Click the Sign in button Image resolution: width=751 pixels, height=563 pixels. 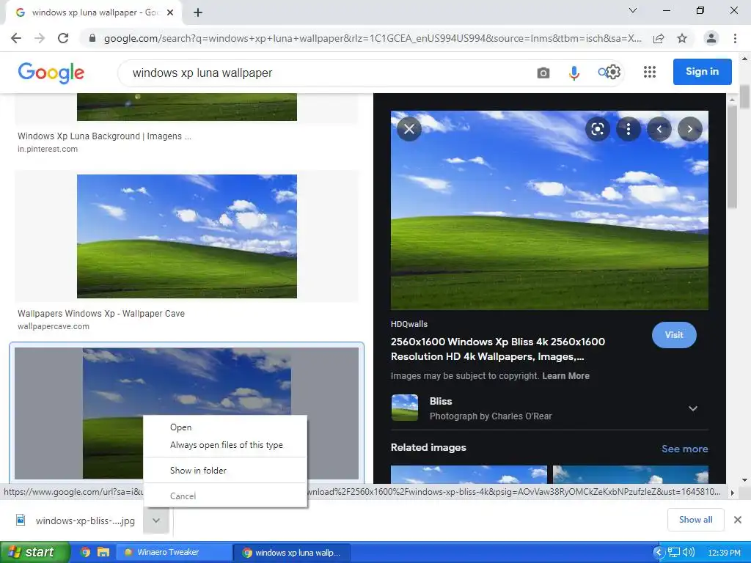coord(702,72)
